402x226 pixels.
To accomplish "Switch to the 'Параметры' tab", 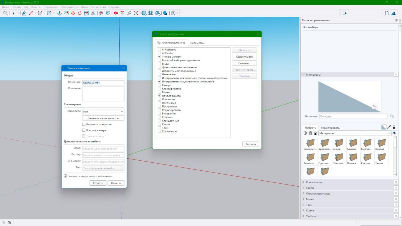I will [197, 43].
